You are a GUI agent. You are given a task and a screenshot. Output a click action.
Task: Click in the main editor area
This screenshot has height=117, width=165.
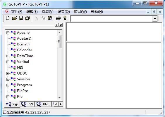click(114, 75)
